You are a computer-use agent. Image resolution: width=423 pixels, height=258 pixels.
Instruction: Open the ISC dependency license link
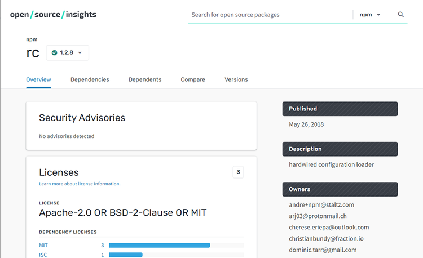click(43, 255)
